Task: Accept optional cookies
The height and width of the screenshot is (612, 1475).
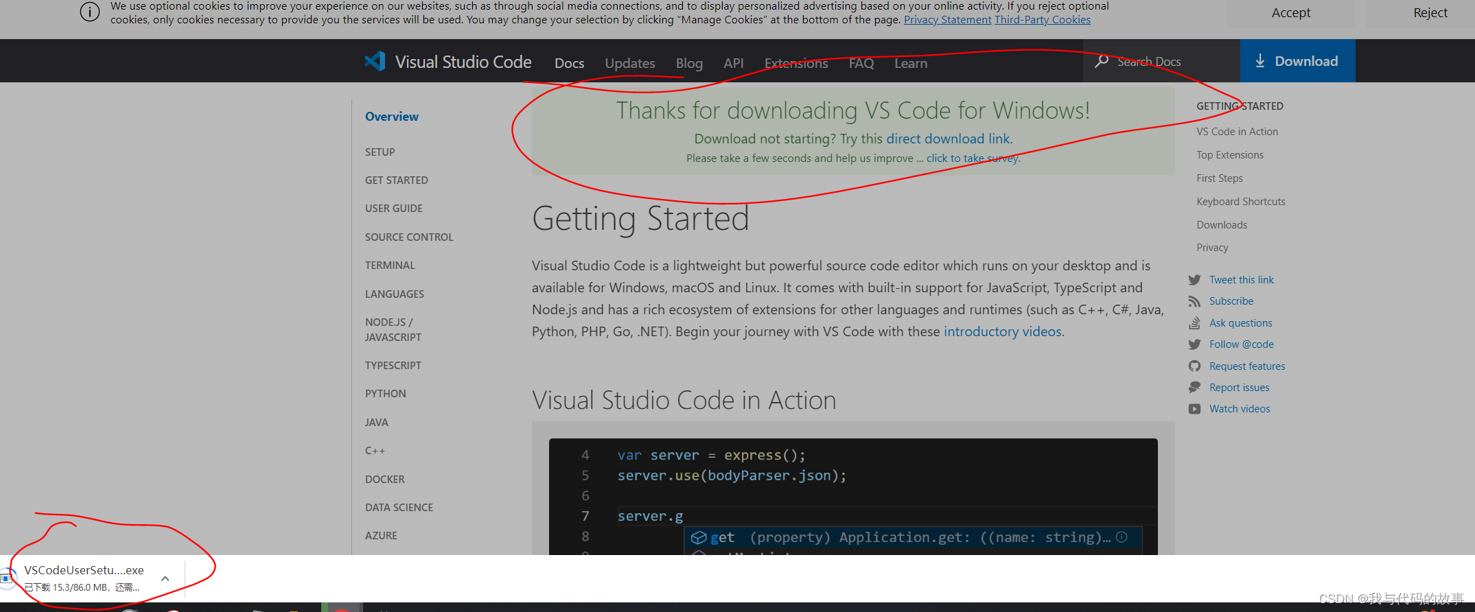Action: [1291, 12]
